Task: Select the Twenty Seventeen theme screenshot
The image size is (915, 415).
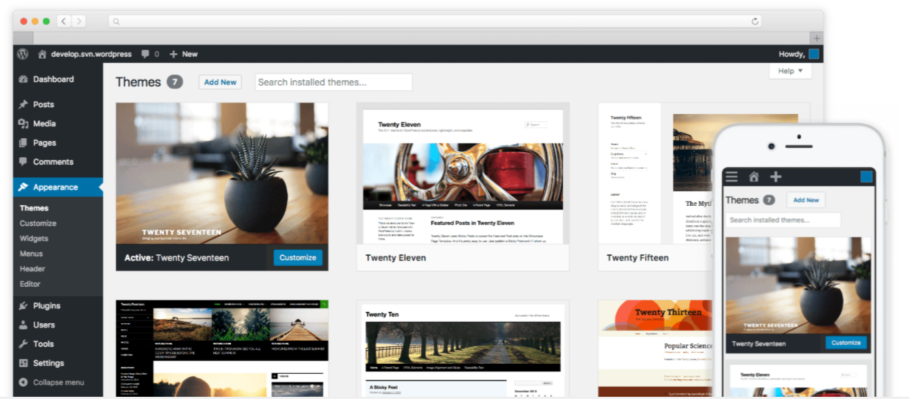Action: point(222,173)
